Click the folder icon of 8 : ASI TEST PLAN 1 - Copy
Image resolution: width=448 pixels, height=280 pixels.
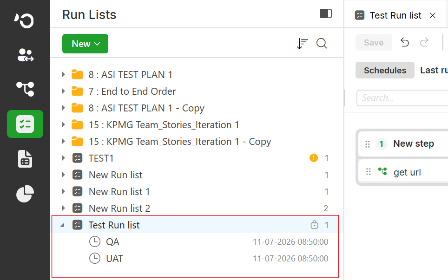pyautogui.click(x=77, y=108)
